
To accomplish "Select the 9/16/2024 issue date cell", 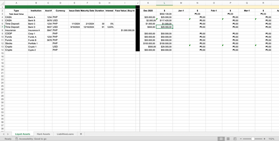I will [x=74, y=27].
